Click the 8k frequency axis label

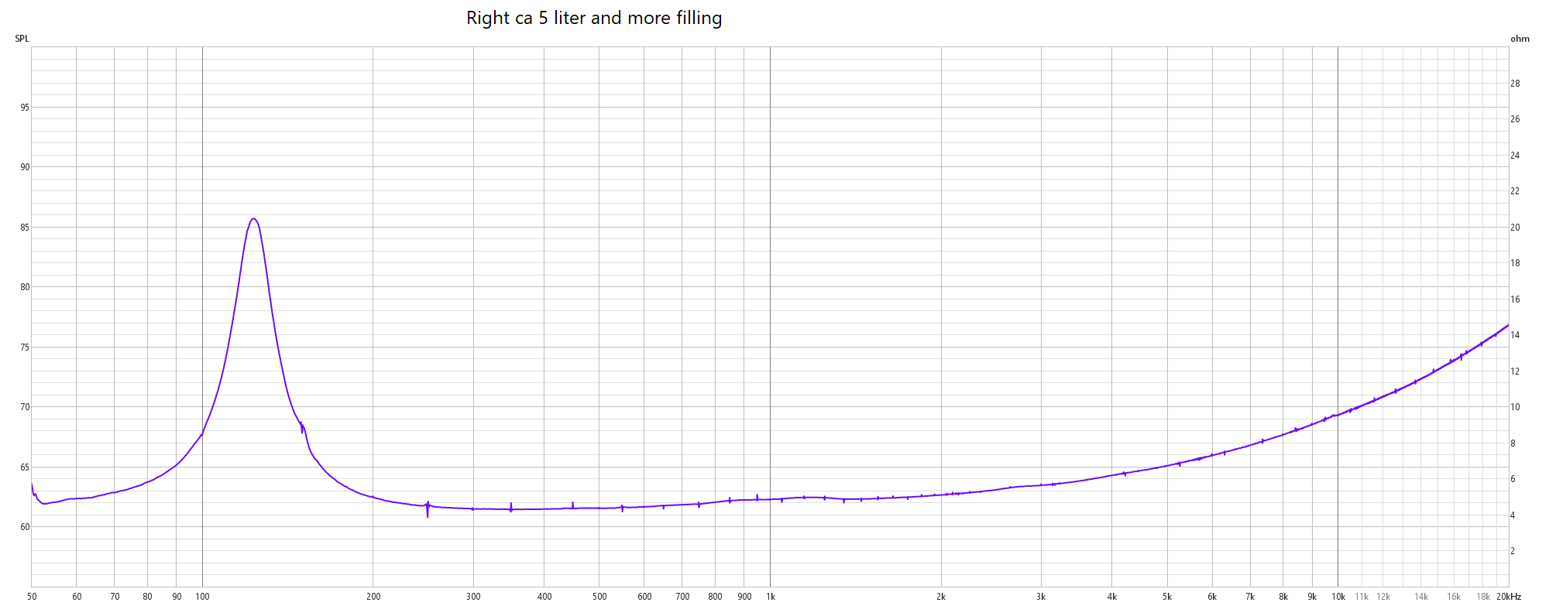(1283, 597)
